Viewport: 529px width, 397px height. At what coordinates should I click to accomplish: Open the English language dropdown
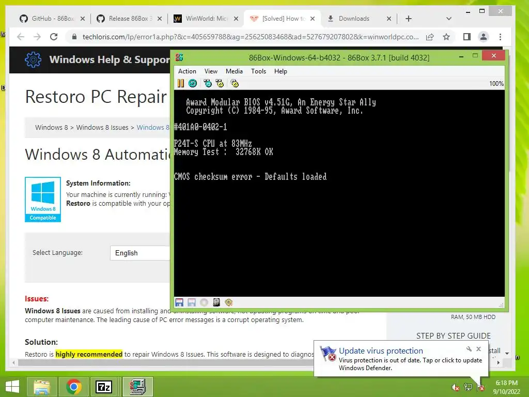coord(140,253)
